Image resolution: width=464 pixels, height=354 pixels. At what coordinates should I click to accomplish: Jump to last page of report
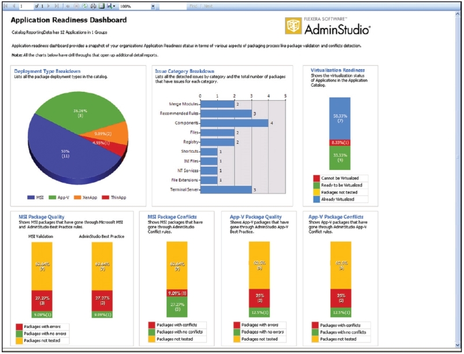click(x=56, y=6)
